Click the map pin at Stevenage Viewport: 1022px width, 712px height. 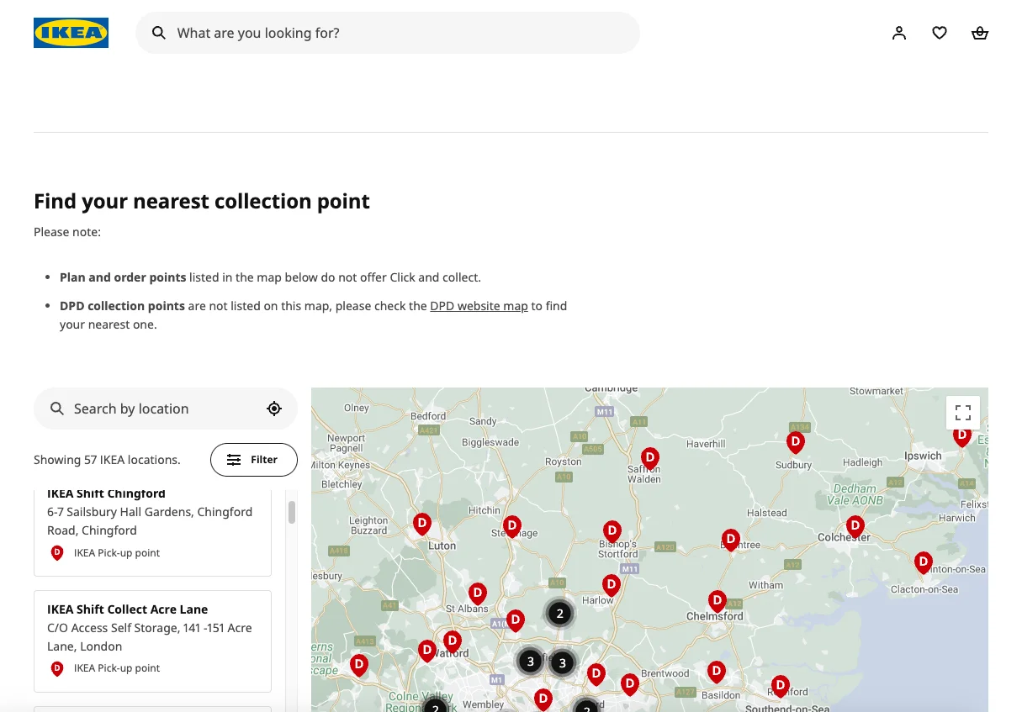(511, 526)
